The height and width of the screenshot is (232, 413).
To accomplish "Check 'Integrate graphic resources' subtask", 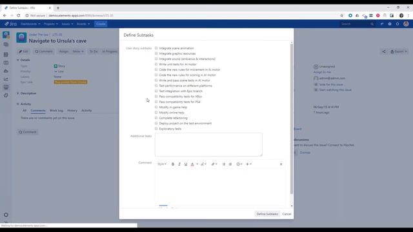I will [156, 53].
